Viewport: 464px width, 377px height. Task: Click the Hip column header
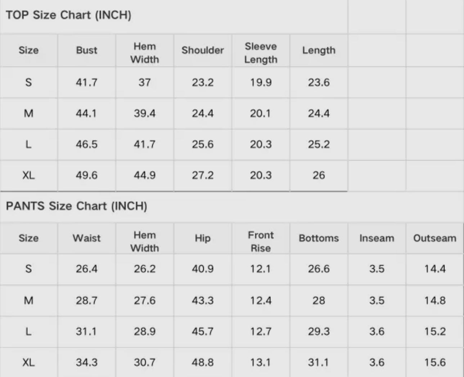(x=203, y=238)
